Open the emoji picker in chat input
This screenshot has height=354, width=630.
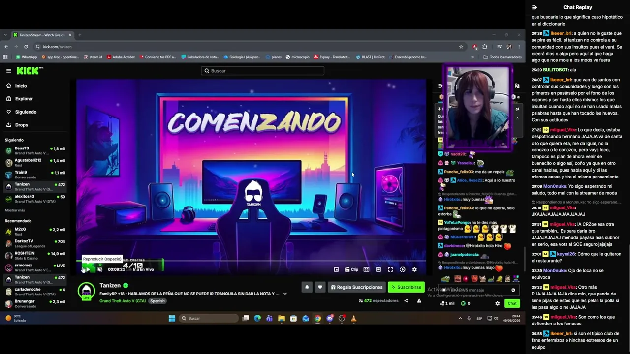click(513, 290)
